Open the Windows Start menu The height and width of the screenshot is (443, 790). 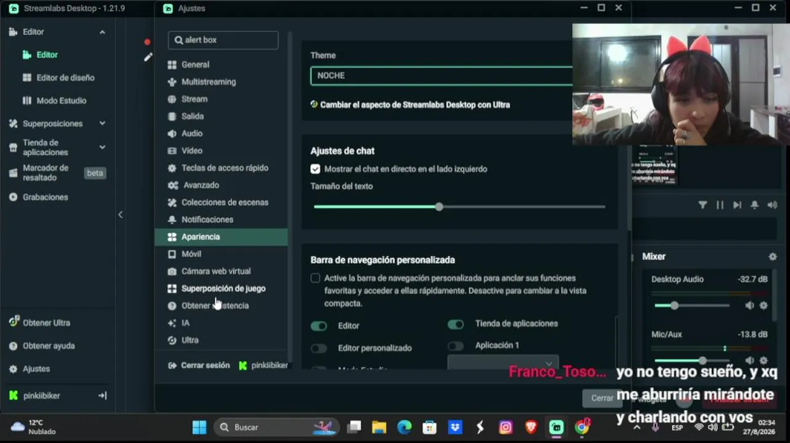pos(199,427)
